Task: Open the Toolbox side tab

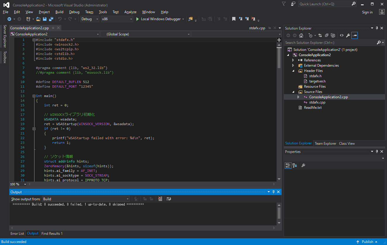Action: point(5,57)
